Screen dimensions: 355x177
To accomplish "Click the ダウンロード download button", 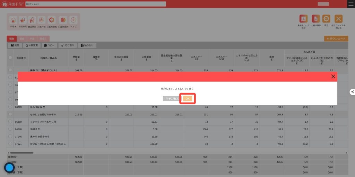I will 336,39.
